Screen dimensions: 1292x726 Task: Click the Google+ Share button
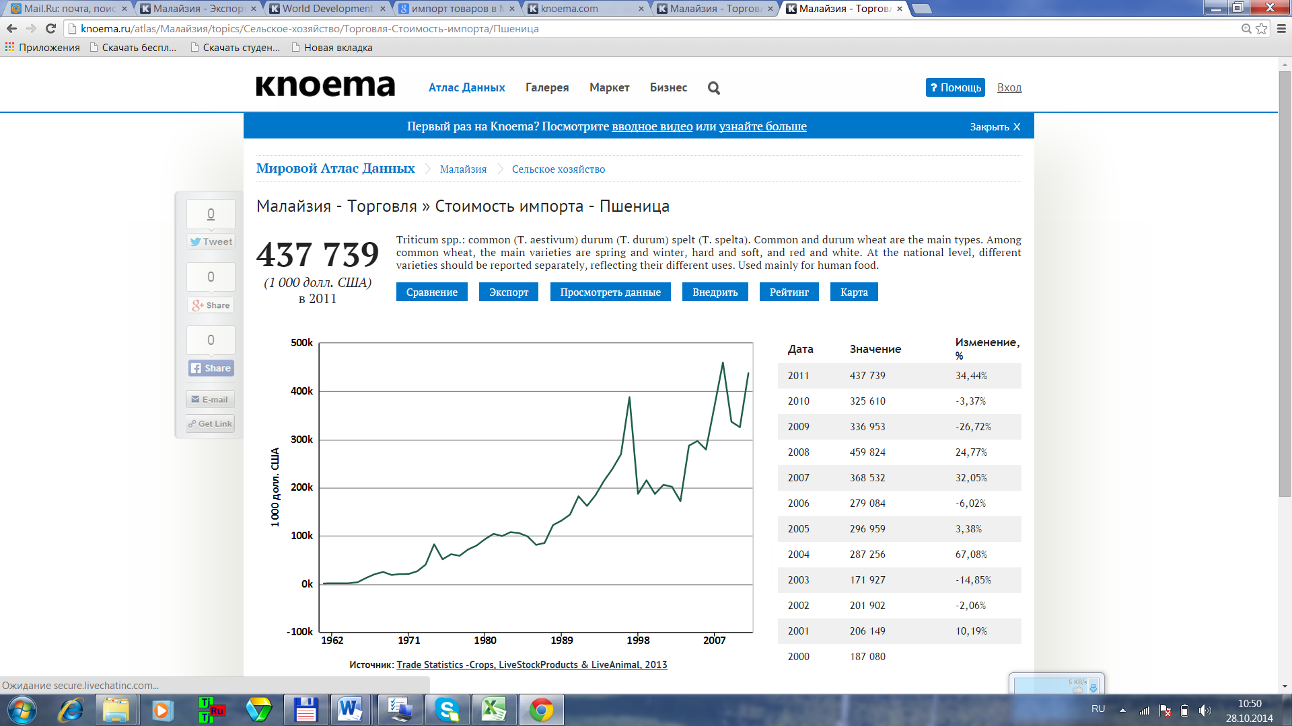point(211,305)
